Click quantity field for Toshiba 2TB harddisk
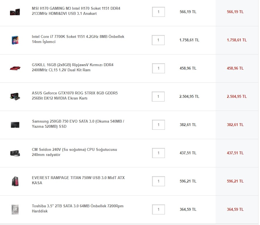260x225 pixels. tap(158, 209)
